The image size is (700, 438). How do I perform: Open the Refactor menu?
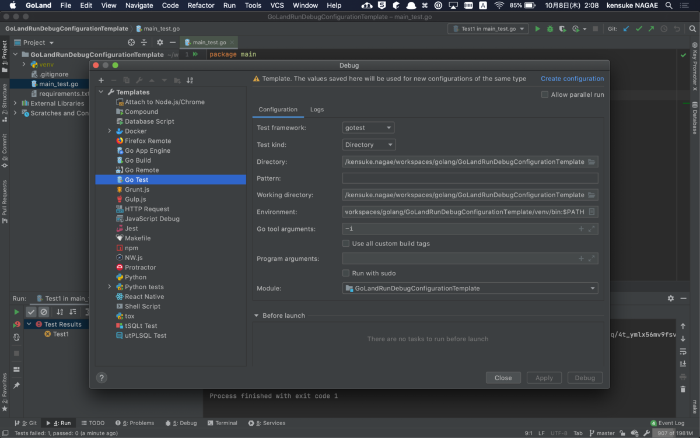pyautogui.click(x=201, y=5)
